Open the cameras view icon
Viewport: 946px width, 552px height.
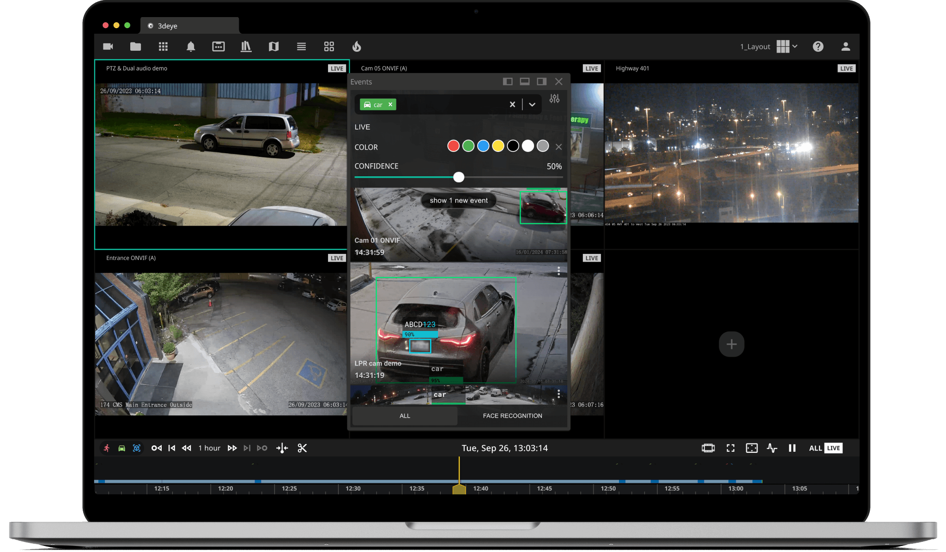point(108,46)
